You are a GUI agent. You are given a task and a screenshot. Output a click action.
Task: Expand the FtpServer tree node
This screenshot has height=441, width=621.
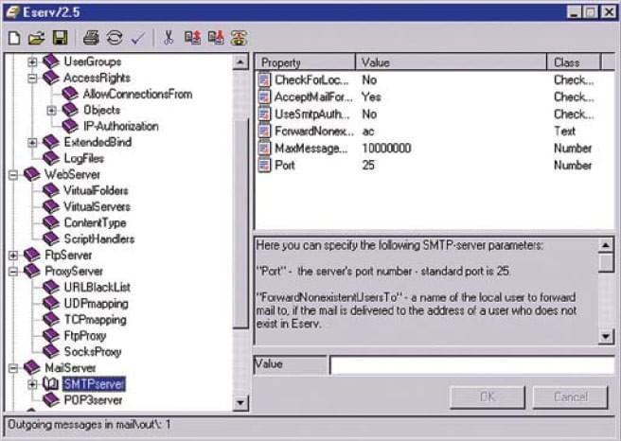point(13,256)
